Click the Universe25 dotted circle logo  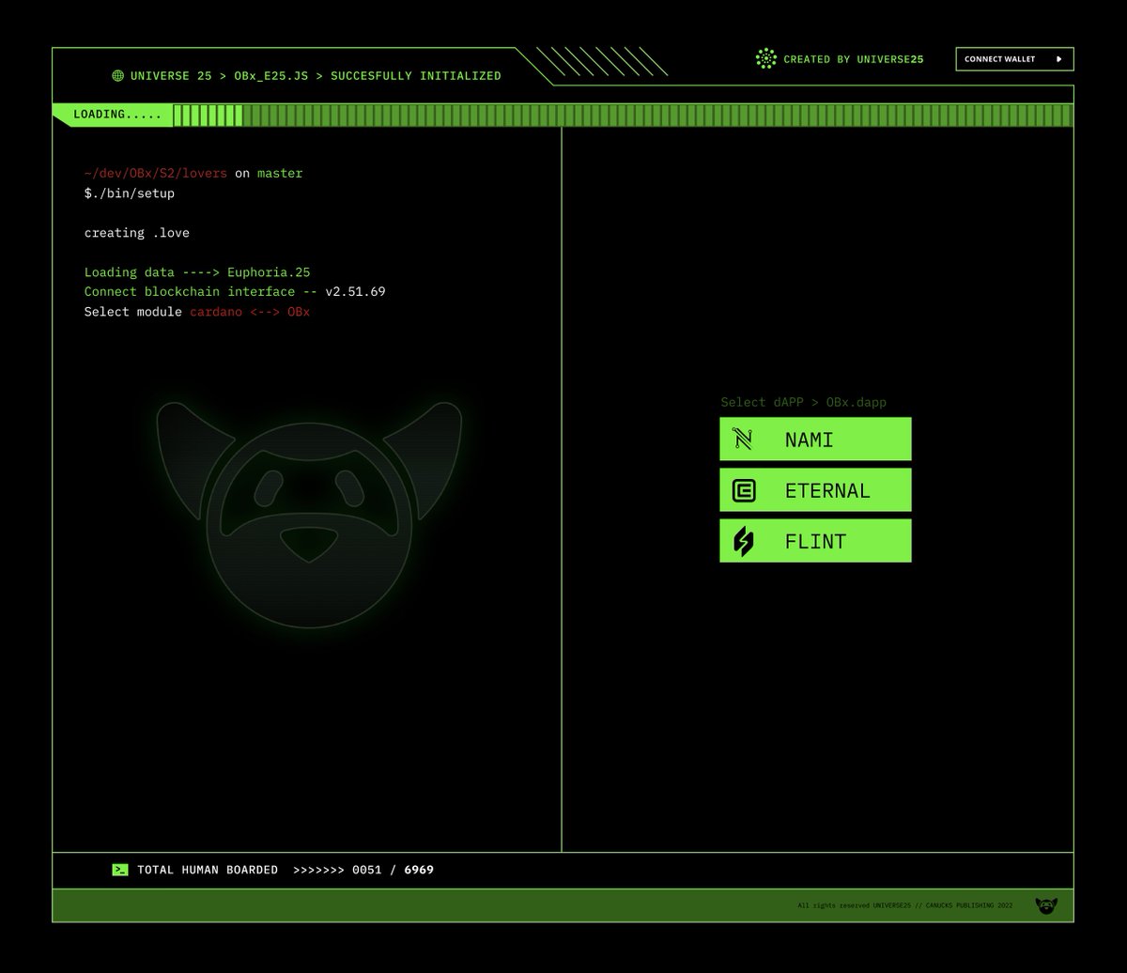pos(766,59)
